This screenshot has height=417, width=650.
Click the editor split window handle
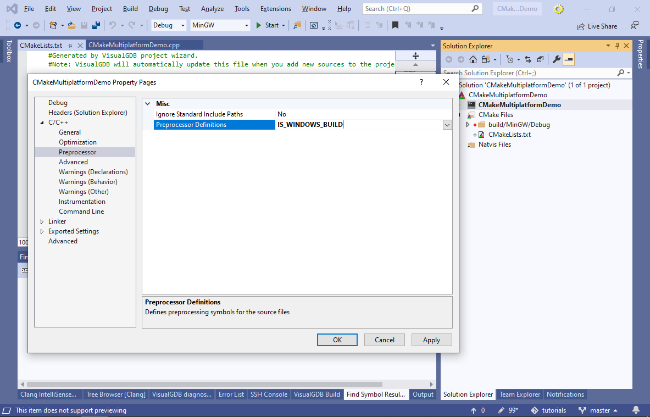[415, 55]
